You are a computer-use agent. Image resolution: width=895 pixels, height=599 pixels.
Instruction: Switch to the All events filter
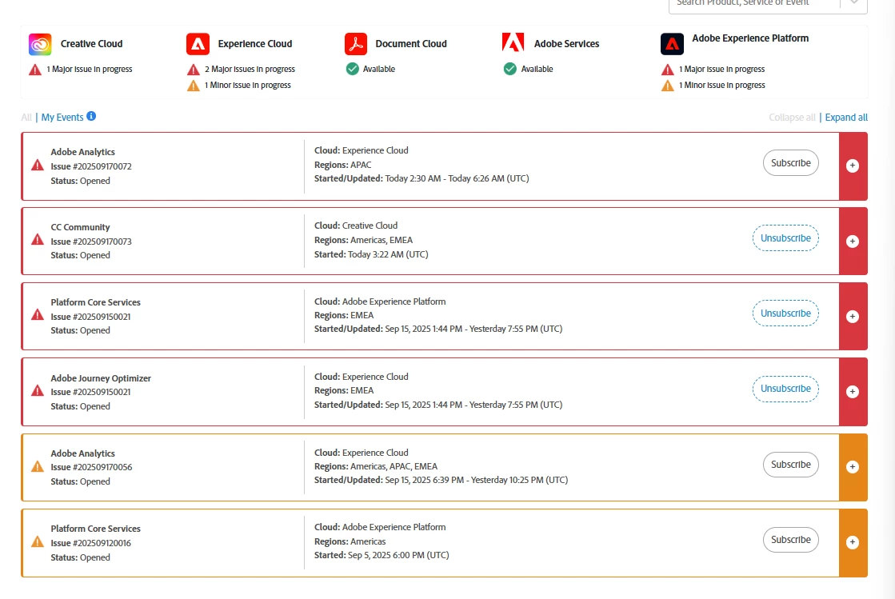[26, 117]
